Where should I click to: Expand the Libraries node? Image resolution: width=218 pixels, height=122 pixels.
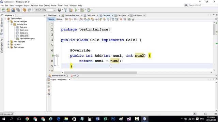click(9, 44)
